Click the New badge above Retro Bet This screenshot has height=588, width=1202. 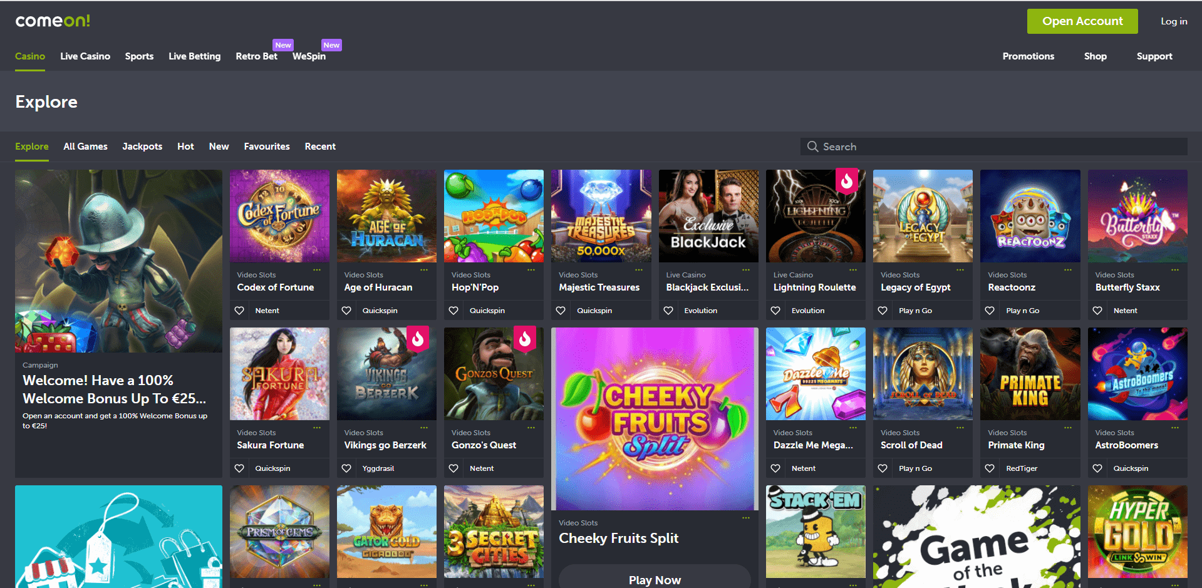point(283,45)
